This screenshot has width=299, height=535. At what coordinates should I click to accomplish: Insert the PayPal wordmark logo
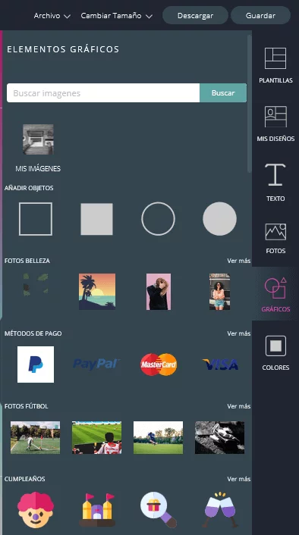coord(96,364)
